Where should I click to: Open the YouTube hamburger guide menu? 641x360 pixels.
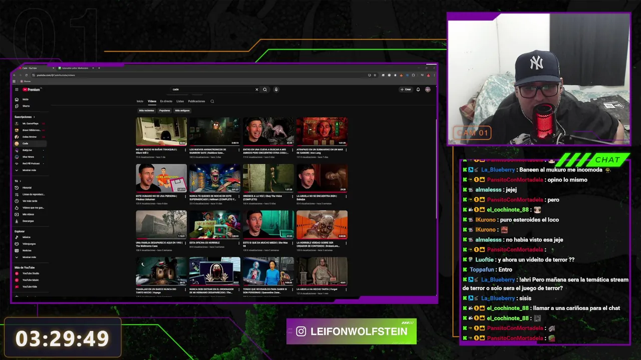click(x=17, y=89)
